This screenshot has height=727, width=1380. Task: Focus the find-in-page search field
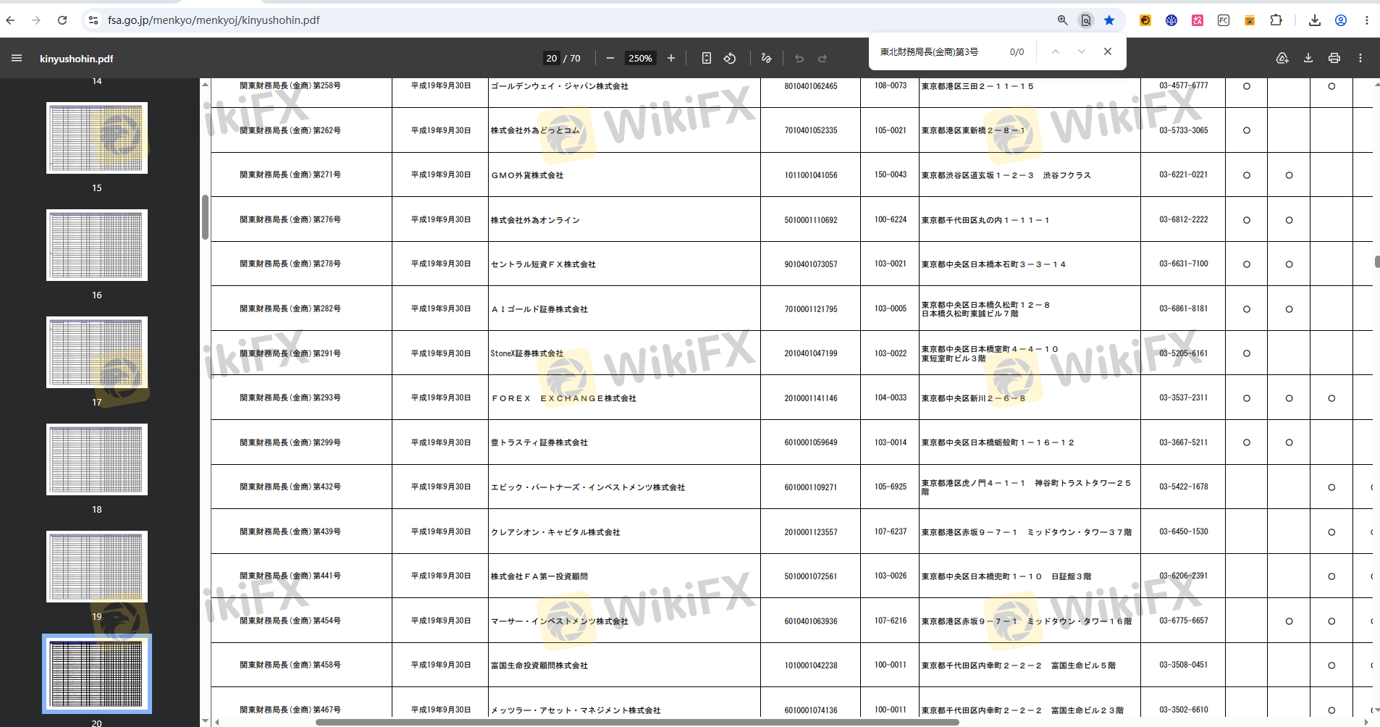click(x=938, y=51)
